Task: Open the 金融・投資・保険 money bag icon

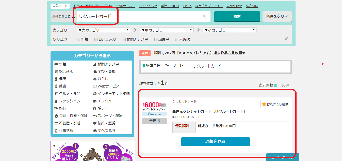Action: pos(56,116)
